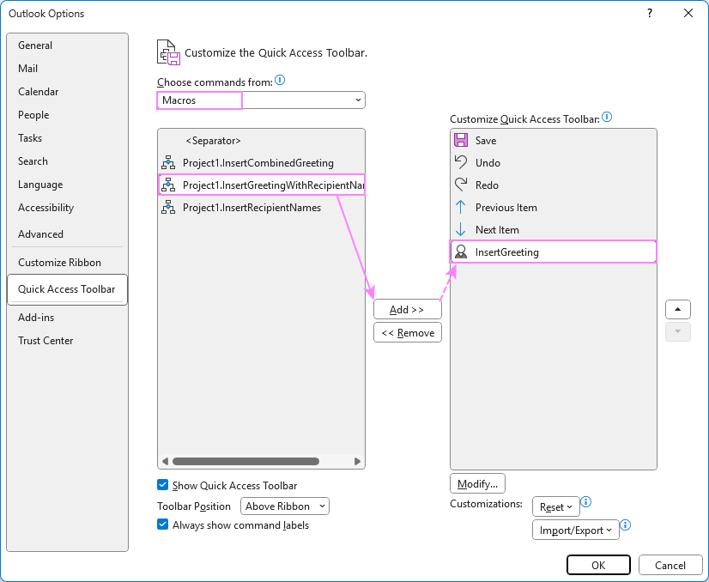Select Previous Item in toolbar list
This screenshot has width=709, height=582.
pos(553,207)
